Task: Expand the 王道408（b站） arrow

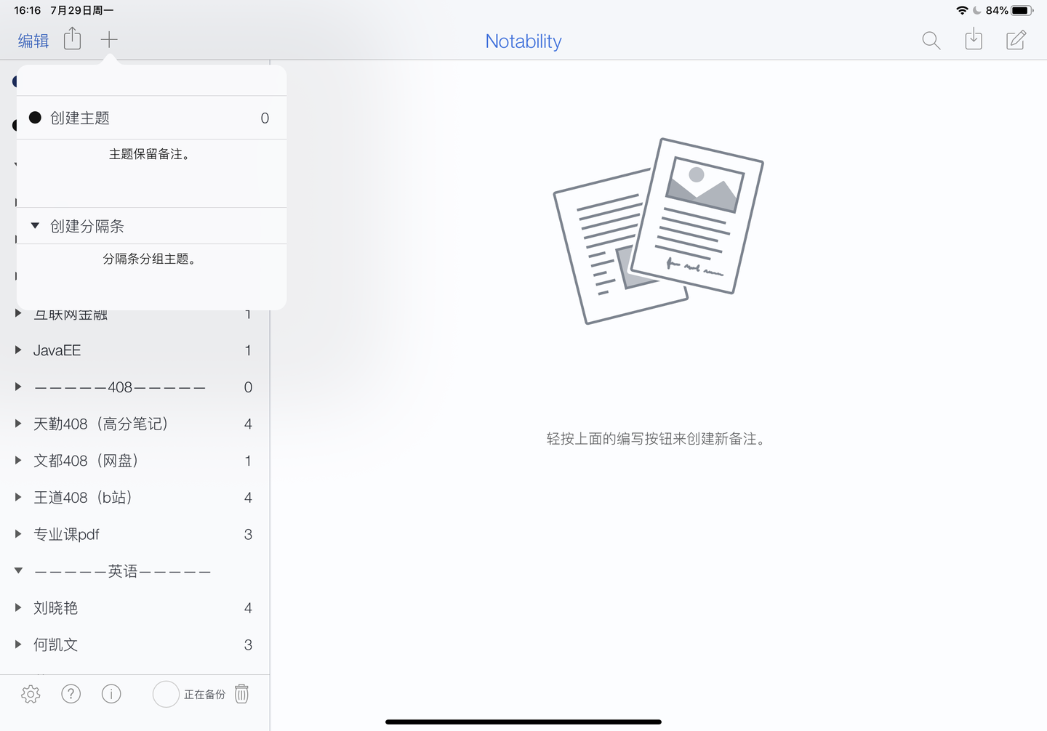Action: pos(18,497)
